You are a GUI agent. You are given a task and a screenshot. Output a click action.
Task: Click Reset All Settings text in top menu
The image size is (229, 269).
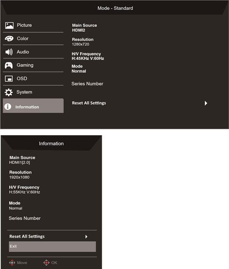coord(89,103)
